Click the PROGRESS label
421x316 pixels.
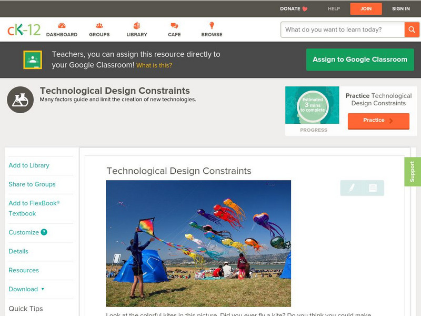314,130
